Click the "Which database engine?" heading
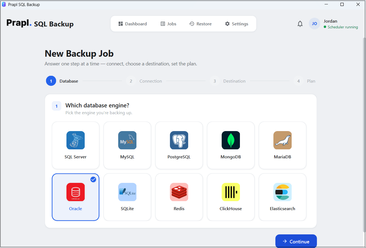 click(x=97, y=105)
